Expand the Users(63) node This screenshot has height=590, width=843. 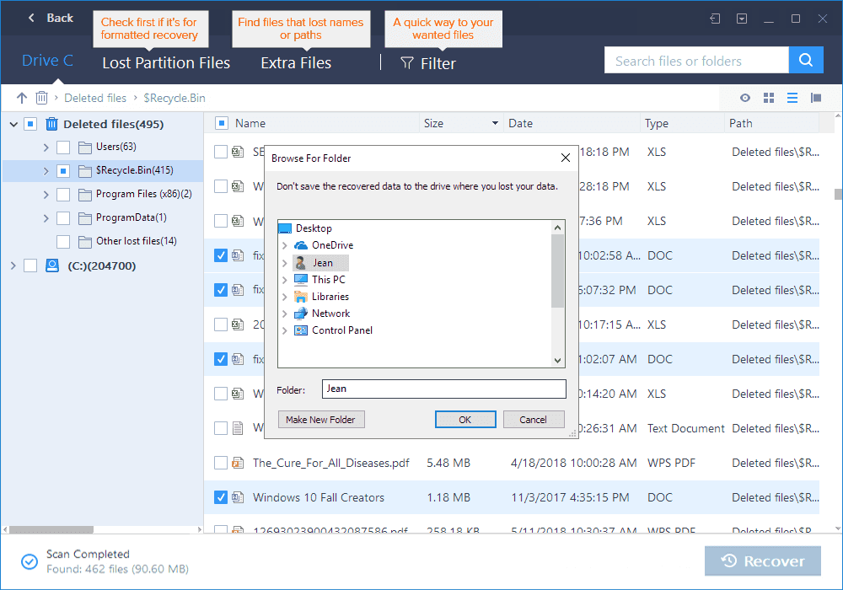[x=46, y=147]
